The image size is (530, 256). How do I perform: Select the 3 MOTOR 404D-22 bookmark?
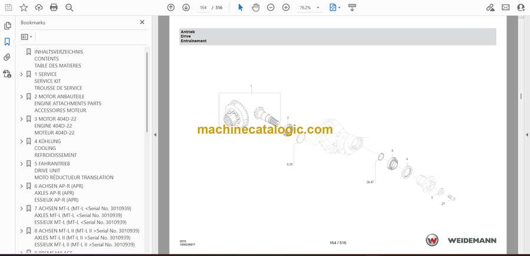pos(55,118)
